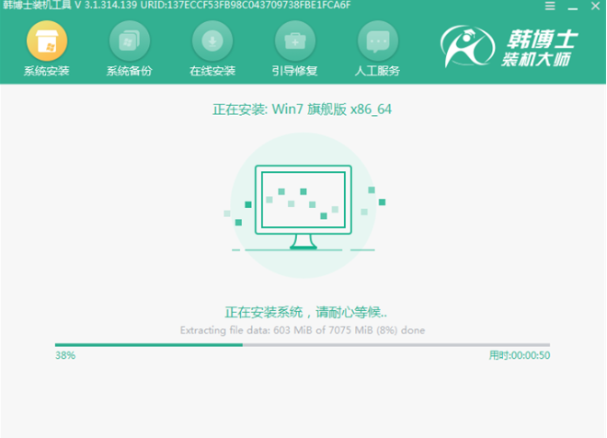
Task: Close the 韩博士装机工具 window
Action: [x=595, y=6]
